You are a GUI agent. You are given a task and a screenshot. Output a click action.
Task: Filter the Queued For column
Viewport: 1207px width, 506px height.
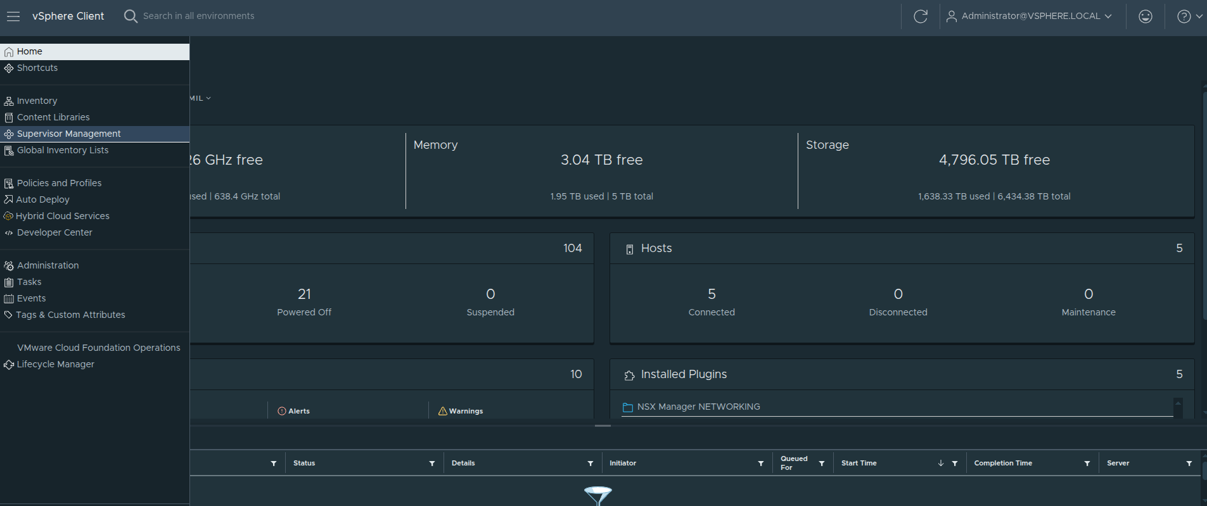(x=822, y=464)
